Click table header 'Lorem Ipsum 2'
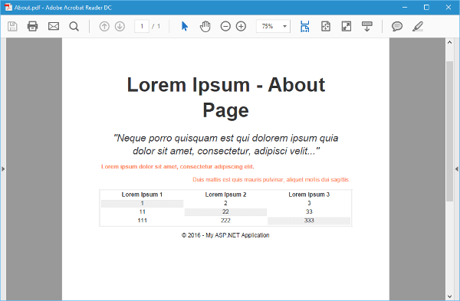460x301 pixels. [225, 195]
